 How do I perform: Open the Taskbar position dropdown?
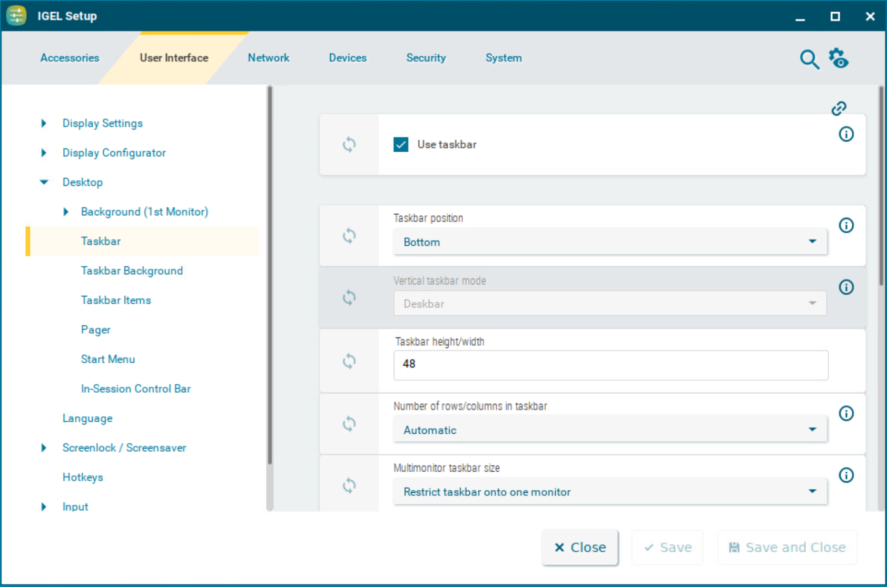pos(610,242)
